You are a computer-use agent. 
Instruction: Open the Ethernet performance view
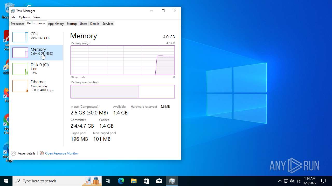36,86
